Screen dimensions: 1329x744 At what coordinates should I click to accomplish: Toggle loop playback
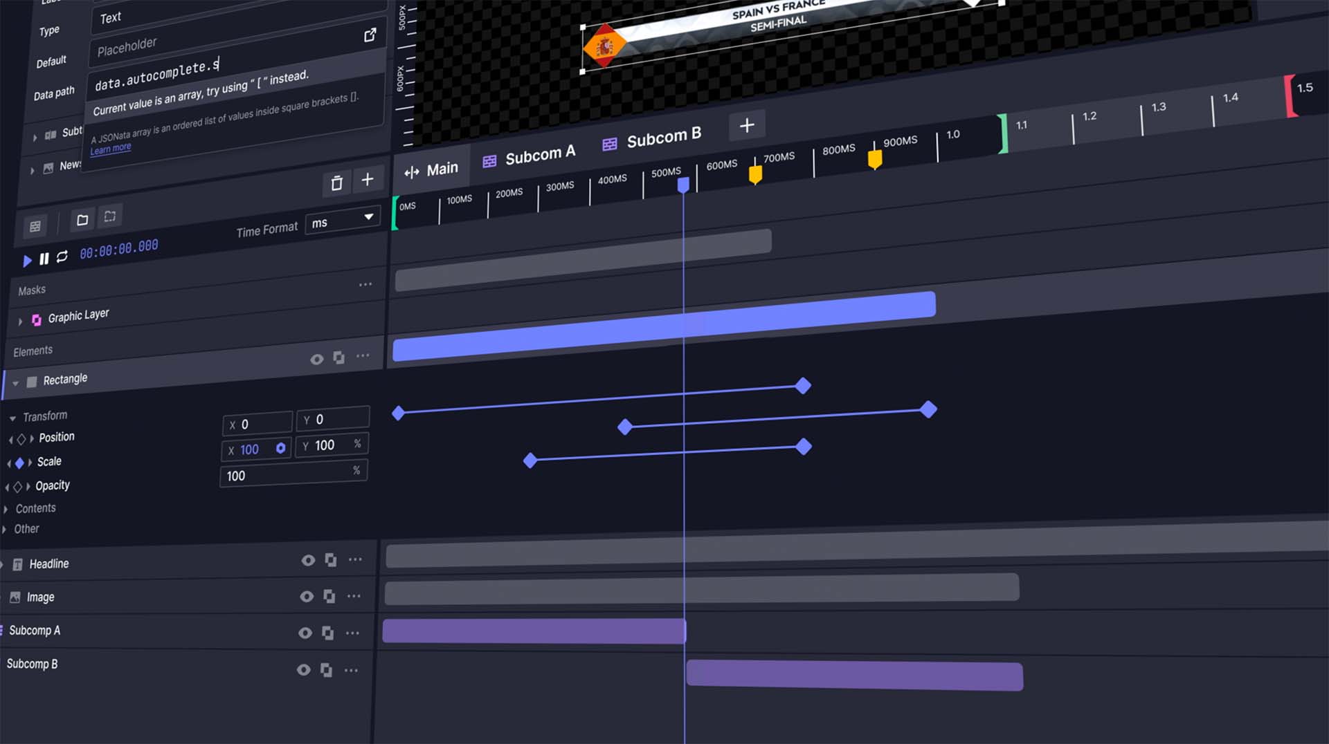pyautogui.click(x=62, y=257)
